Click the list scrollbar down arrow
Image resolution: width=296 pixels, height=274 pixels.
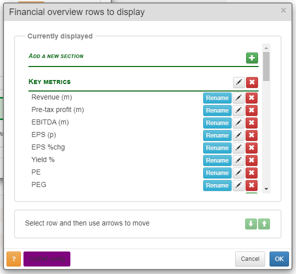pyautogui.click(x=266, y=189)
